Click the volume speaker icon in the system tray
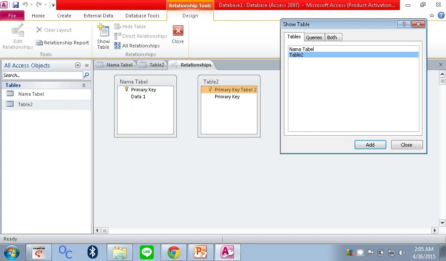The height and width of the screenshot is (261, 446). [402, 252]
